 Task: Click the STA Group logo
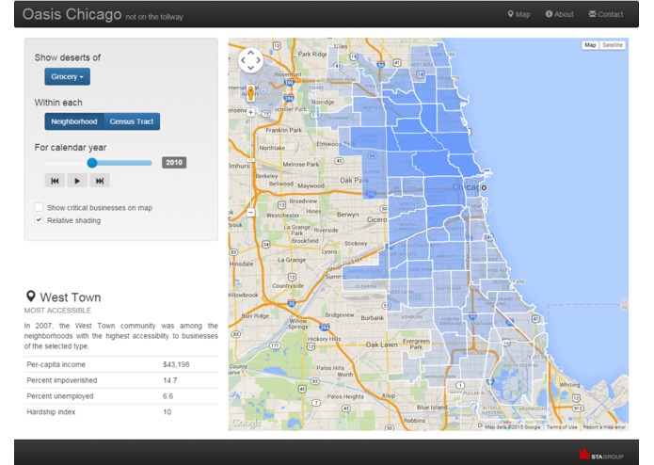(601, 454)
